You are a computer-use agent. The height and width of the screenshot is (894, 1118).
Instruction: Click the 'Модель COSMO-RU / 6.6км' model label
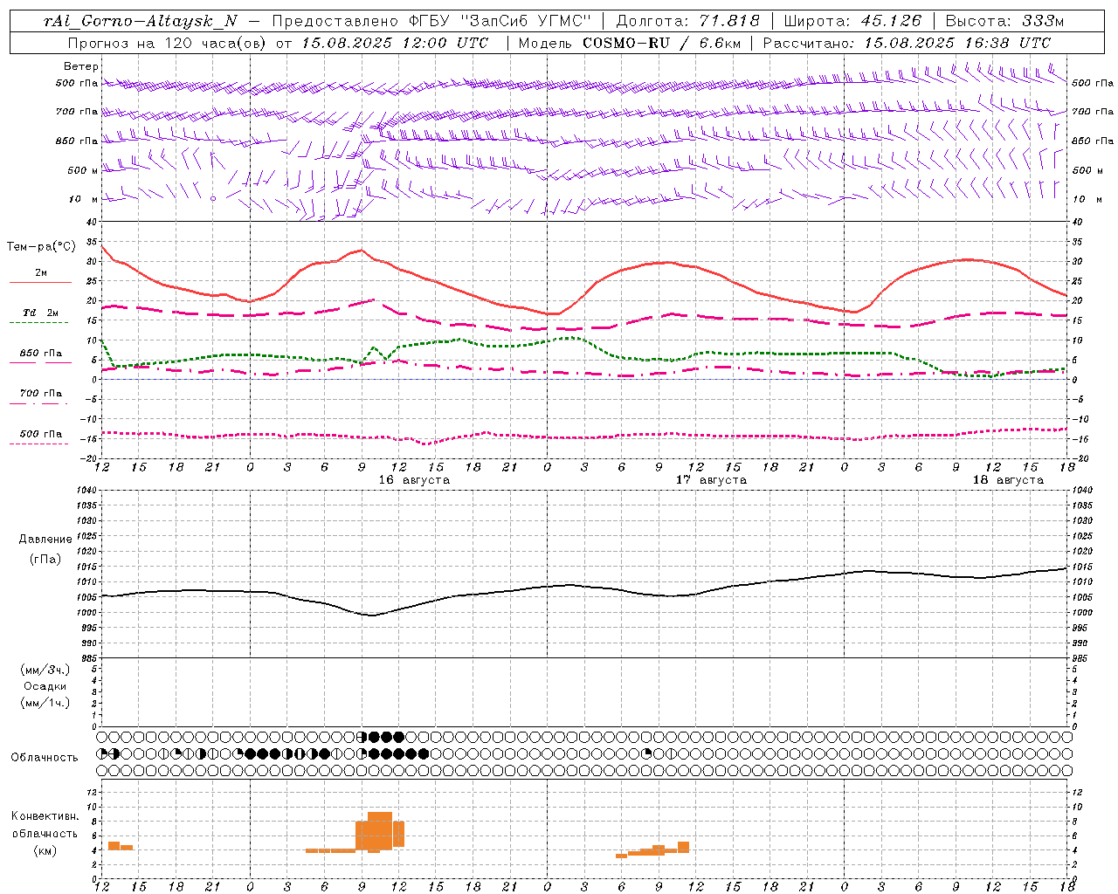click(629, 43)
